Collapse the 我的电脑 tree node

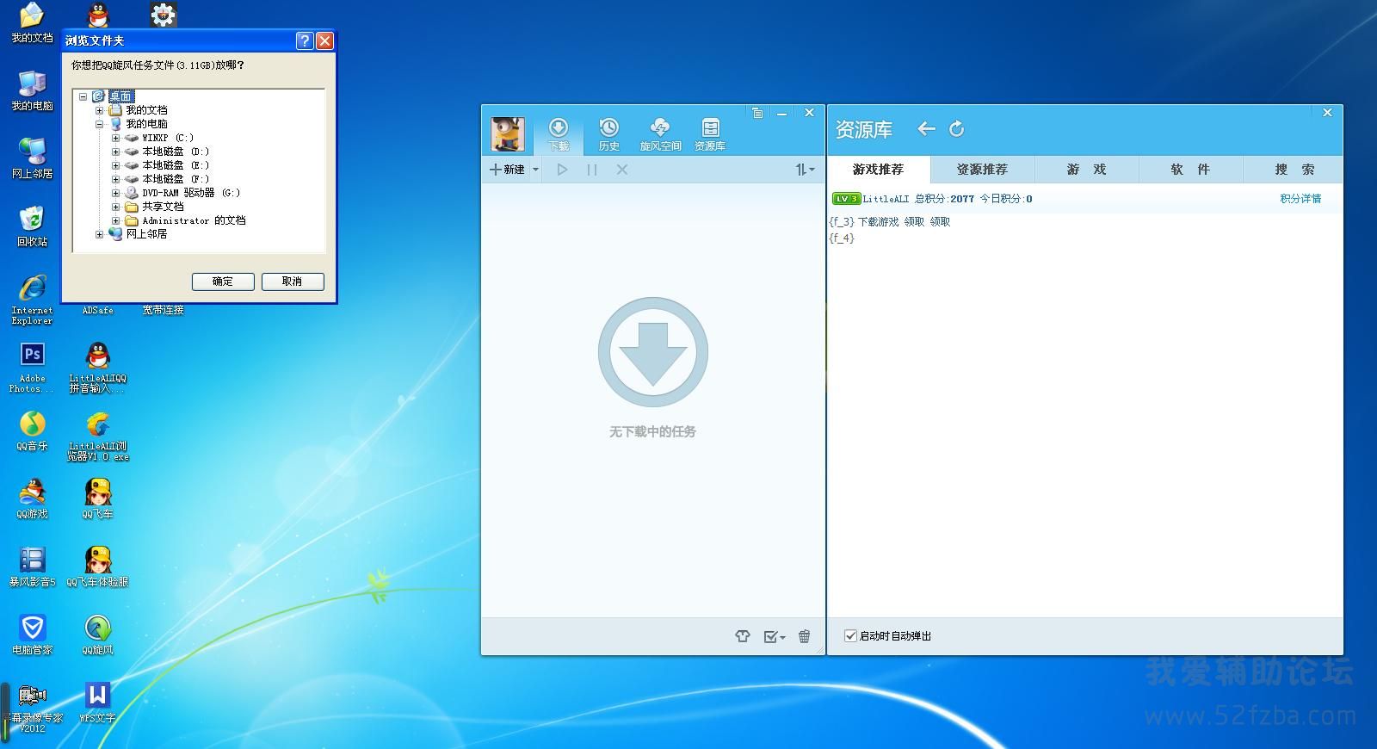[99, 124]
